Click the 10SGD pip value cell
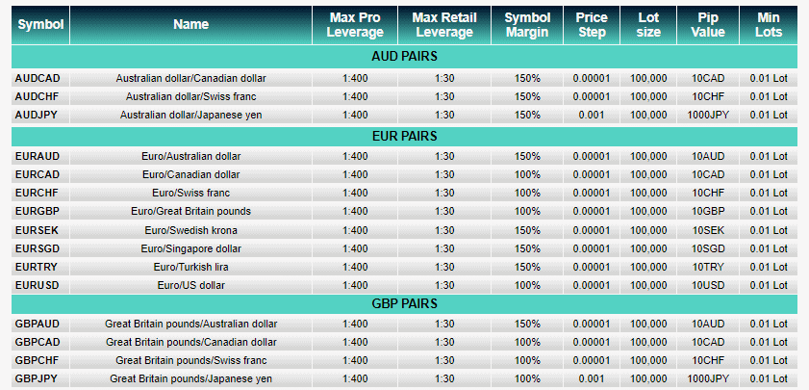 [x=708, y=248]
